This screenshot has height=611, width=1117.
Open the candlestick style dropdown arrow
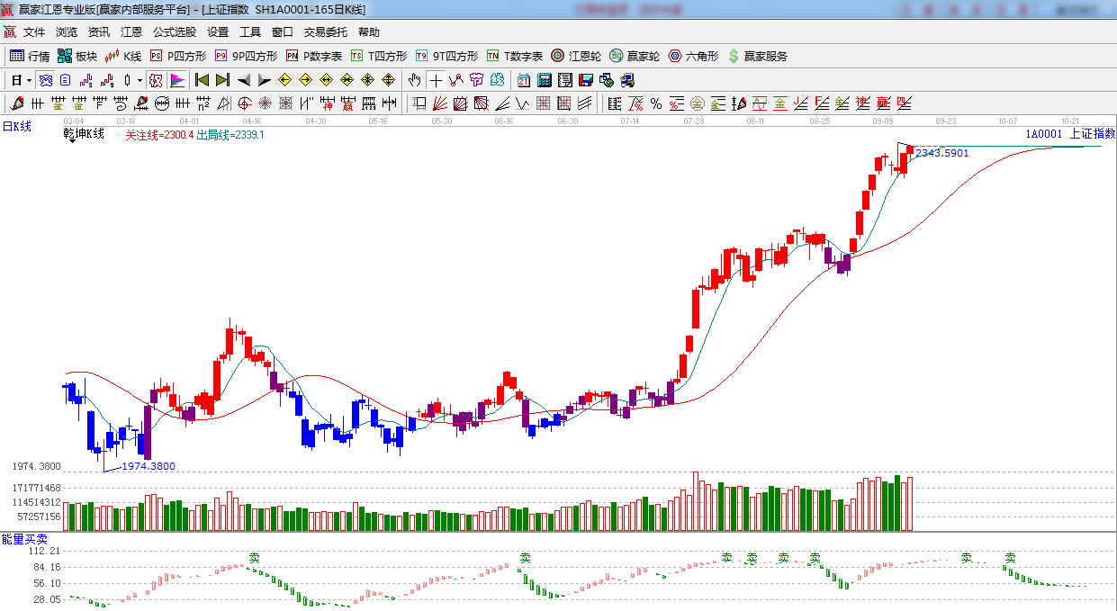pyautogui.click(x=140, y=80)
